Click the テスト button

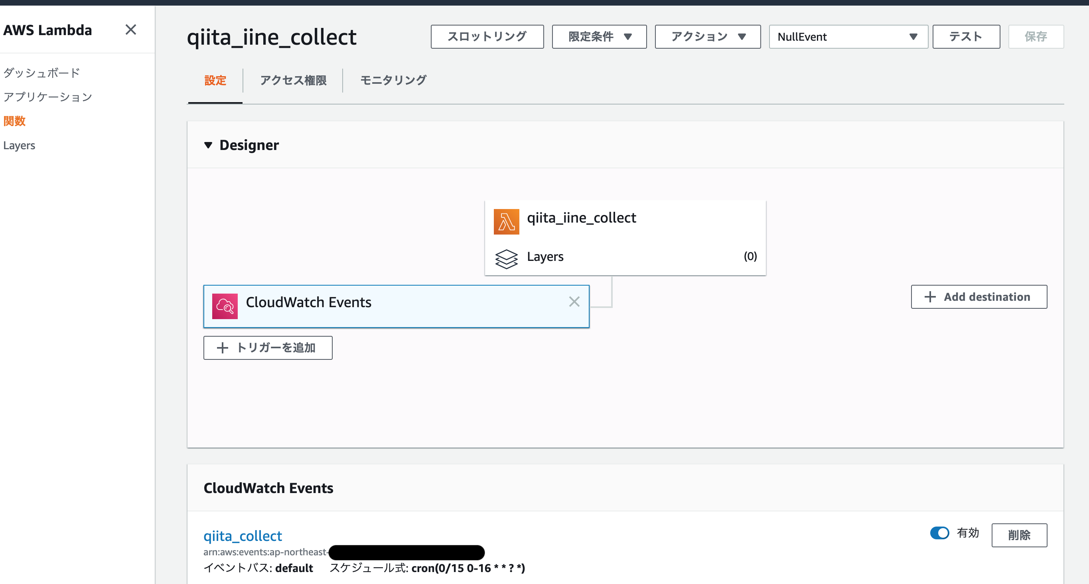(966, 37)
